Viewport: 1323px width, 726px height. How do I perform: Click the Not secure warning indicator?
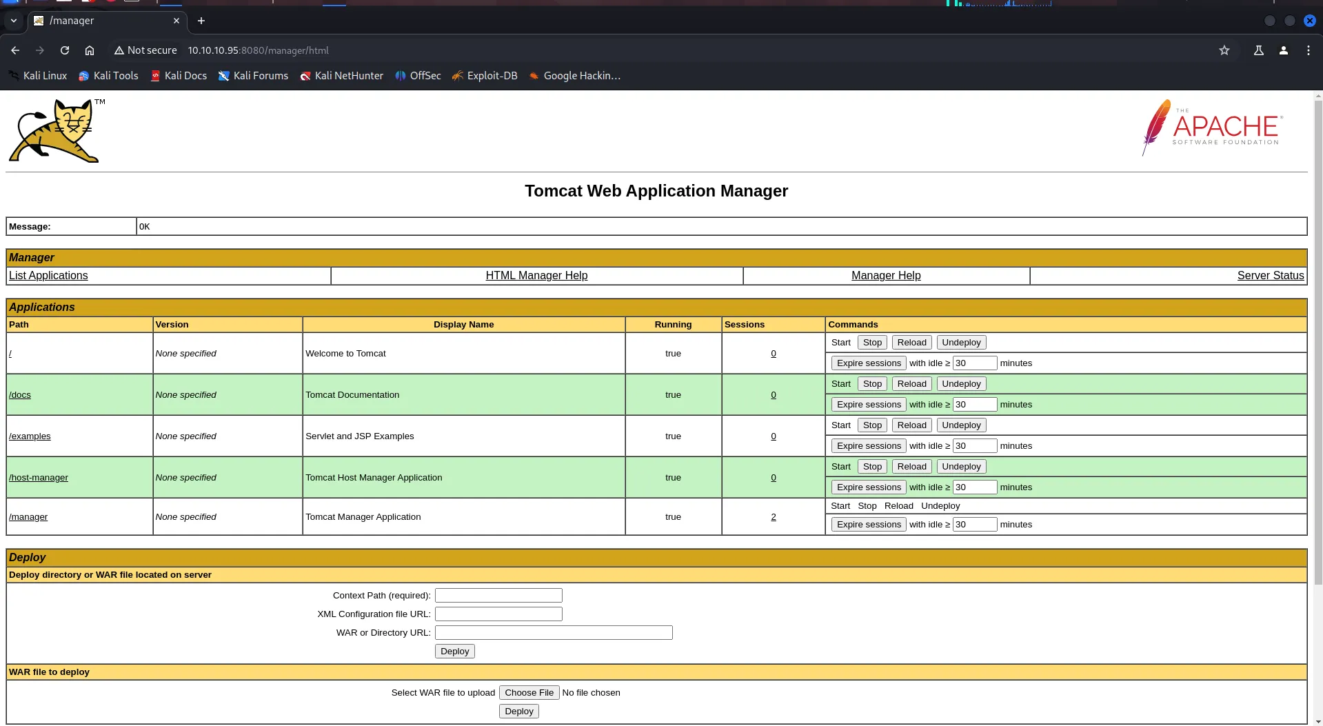(145, 50)
